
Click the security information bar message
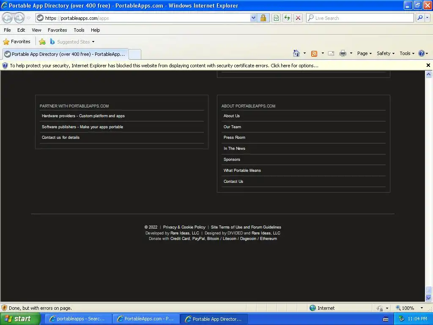[x=164, y=66]
